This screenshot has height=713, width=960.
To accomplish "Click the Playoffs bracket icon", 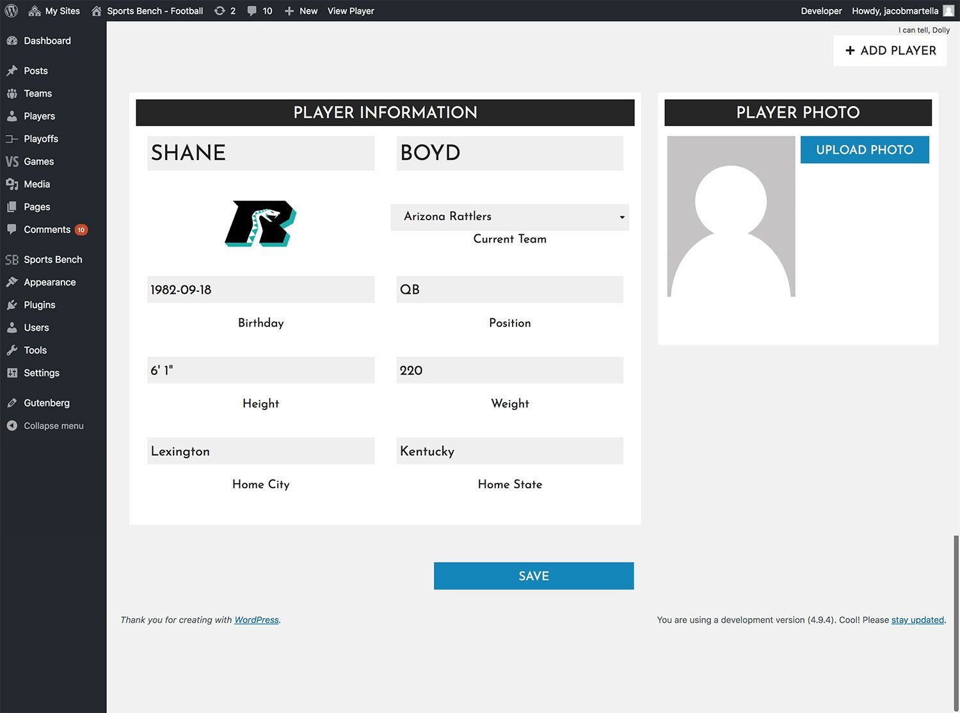I will point(12,139).
